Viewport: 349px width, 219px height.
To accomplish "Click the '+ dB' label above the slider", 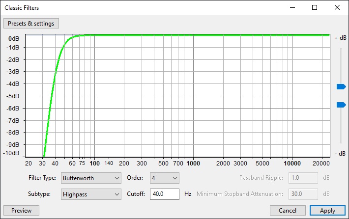I will coord(340,38).
